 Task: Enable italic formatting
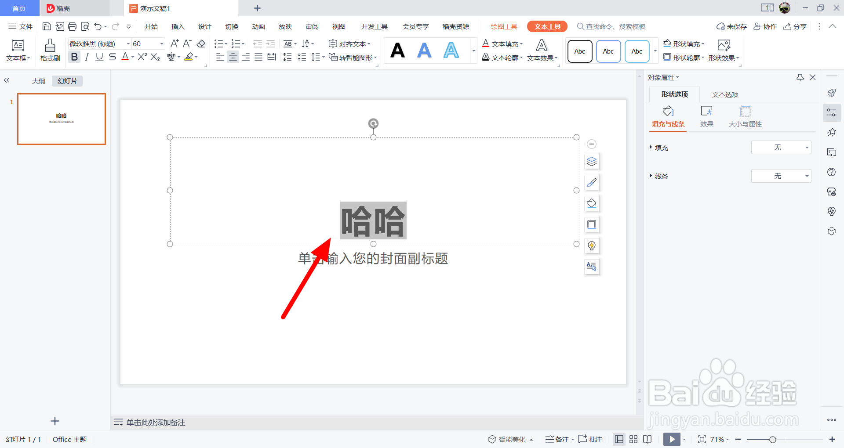coord(87,57)
